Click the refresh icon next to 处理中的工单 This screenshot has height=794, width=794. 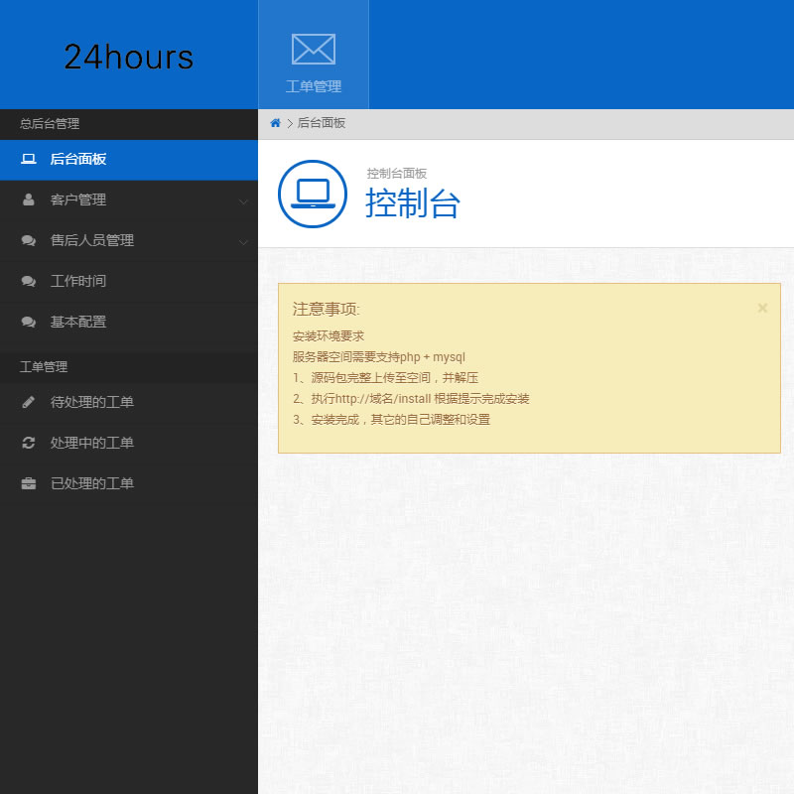pyautogui.click(x=28, y=443)
